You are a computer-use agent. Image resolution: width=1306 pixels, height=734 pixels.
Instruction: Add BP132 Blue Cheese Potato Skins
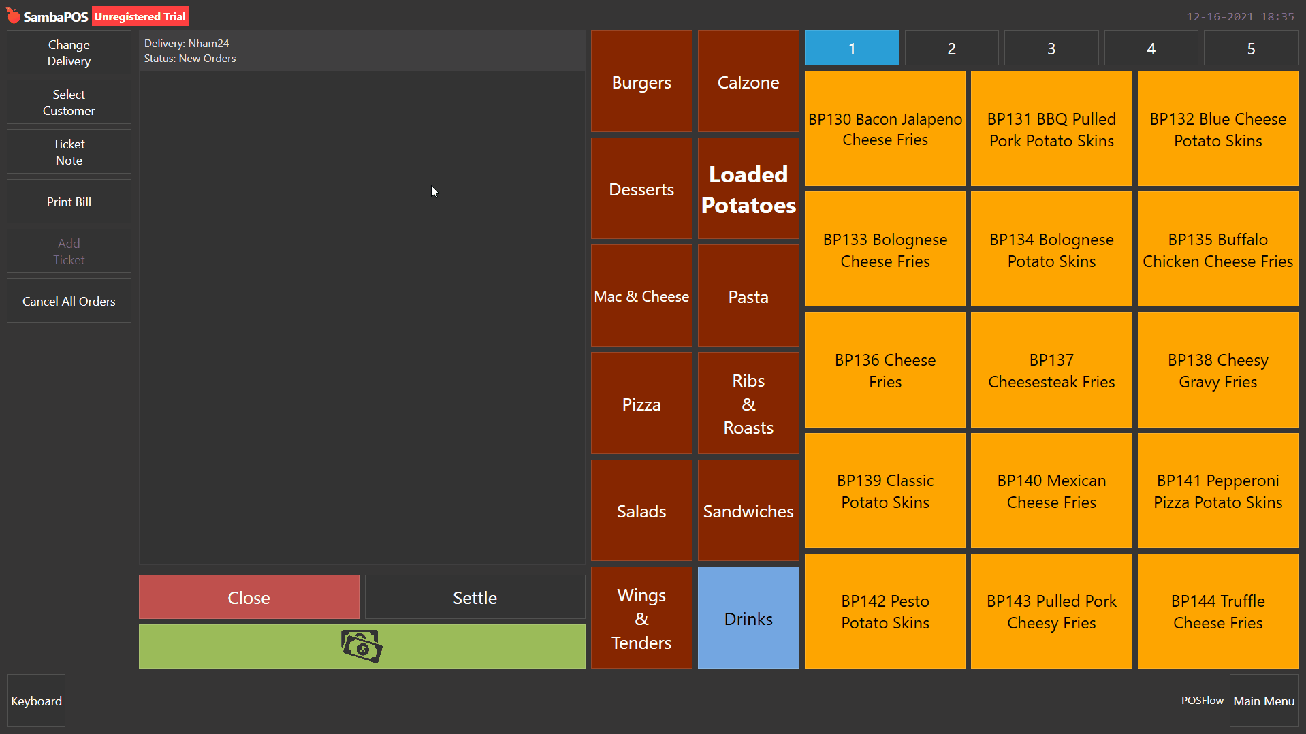point(1217,129)
